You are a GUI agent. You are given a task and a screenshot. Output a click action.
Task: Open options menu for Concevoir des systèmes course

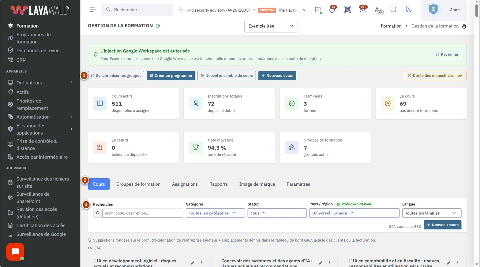[x=329, y=263]
